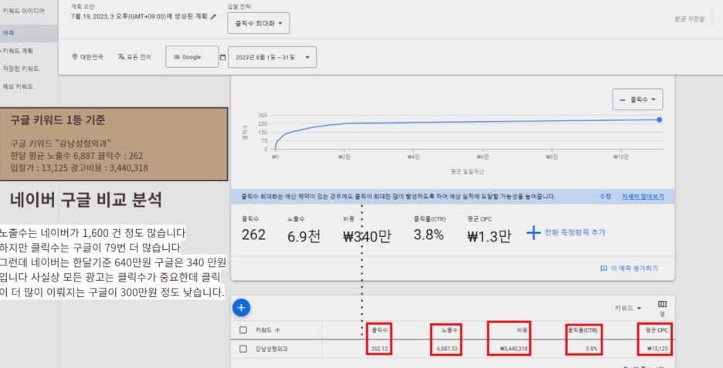Click 전환 측정항목 추가 link

coord(575,232)
